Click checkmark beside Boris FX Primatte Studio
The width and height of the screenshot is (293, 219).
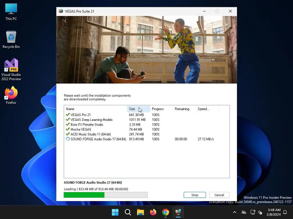tap(68, 124)
